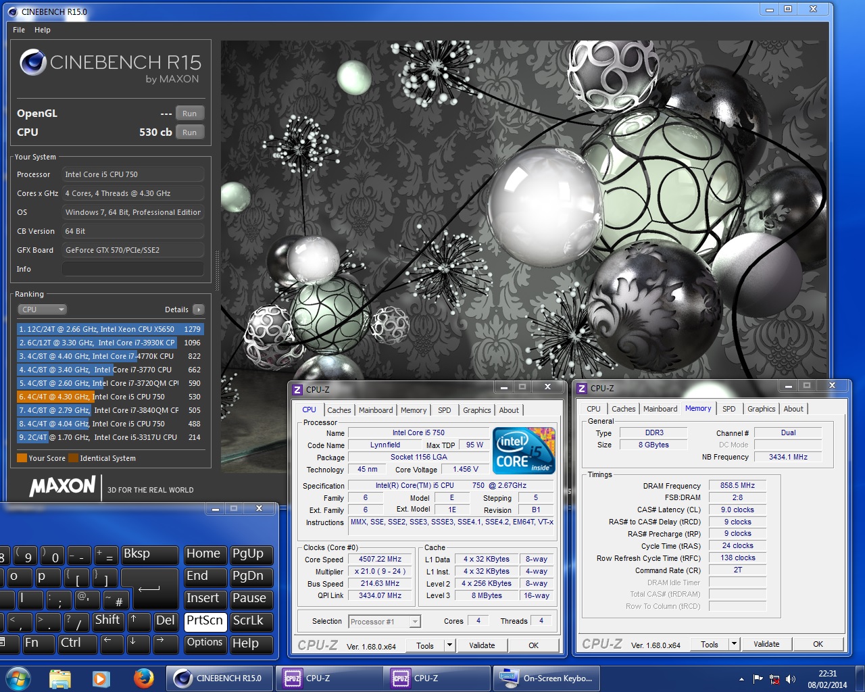
Task: Open Windows Explorer from taskbar
Action: click(x=60, y=678)
